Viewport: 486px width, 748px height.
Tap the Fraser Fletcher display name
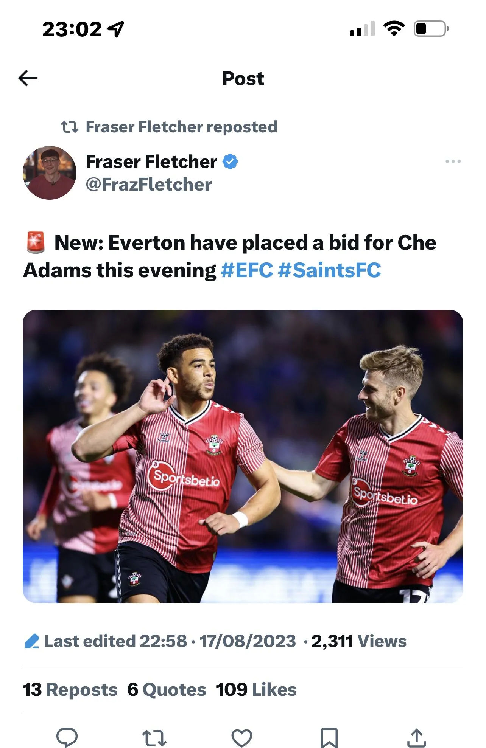[x=151, y=161]
